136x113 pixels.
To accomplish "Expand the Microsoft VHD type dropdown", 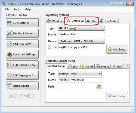I will pos(80,73).
